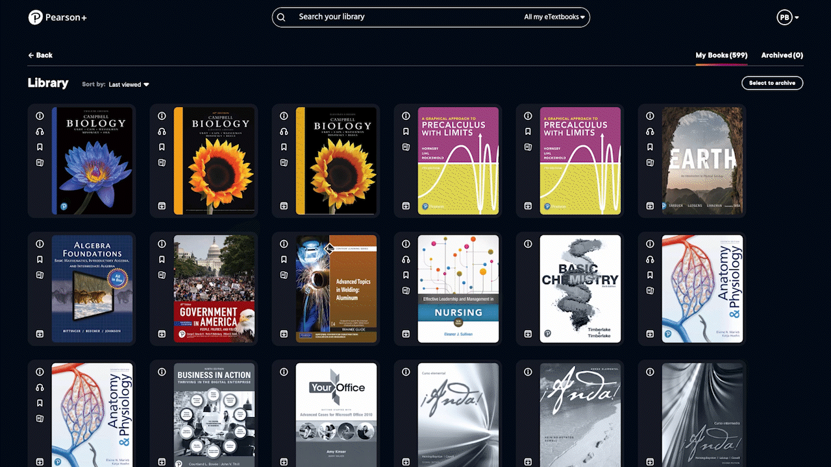This screenshot has width=831, height=467.
Task: Click bookmark icon on Nursing card
Action: coord(406,275)
